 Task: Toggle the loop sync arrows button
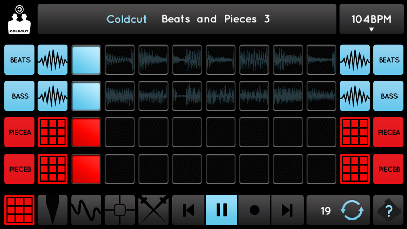click(x=352, y=210)
